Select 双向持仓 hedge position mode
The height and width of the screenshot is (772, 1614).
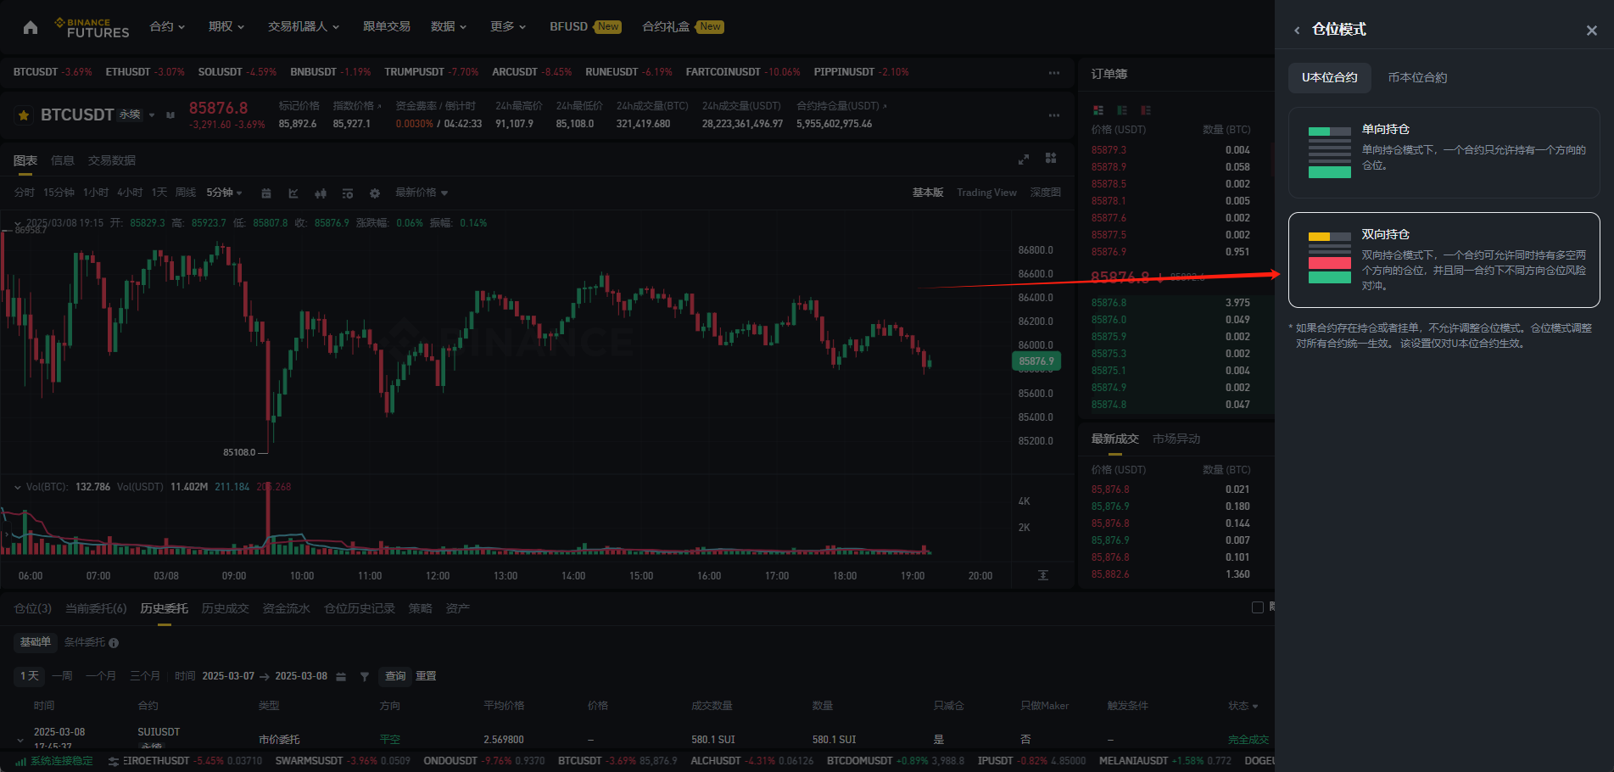coord(1444,260)
